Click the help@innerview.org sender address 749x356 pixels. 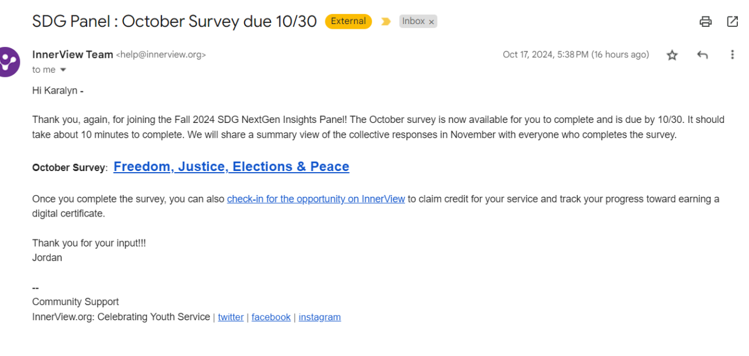coord(161,55)
